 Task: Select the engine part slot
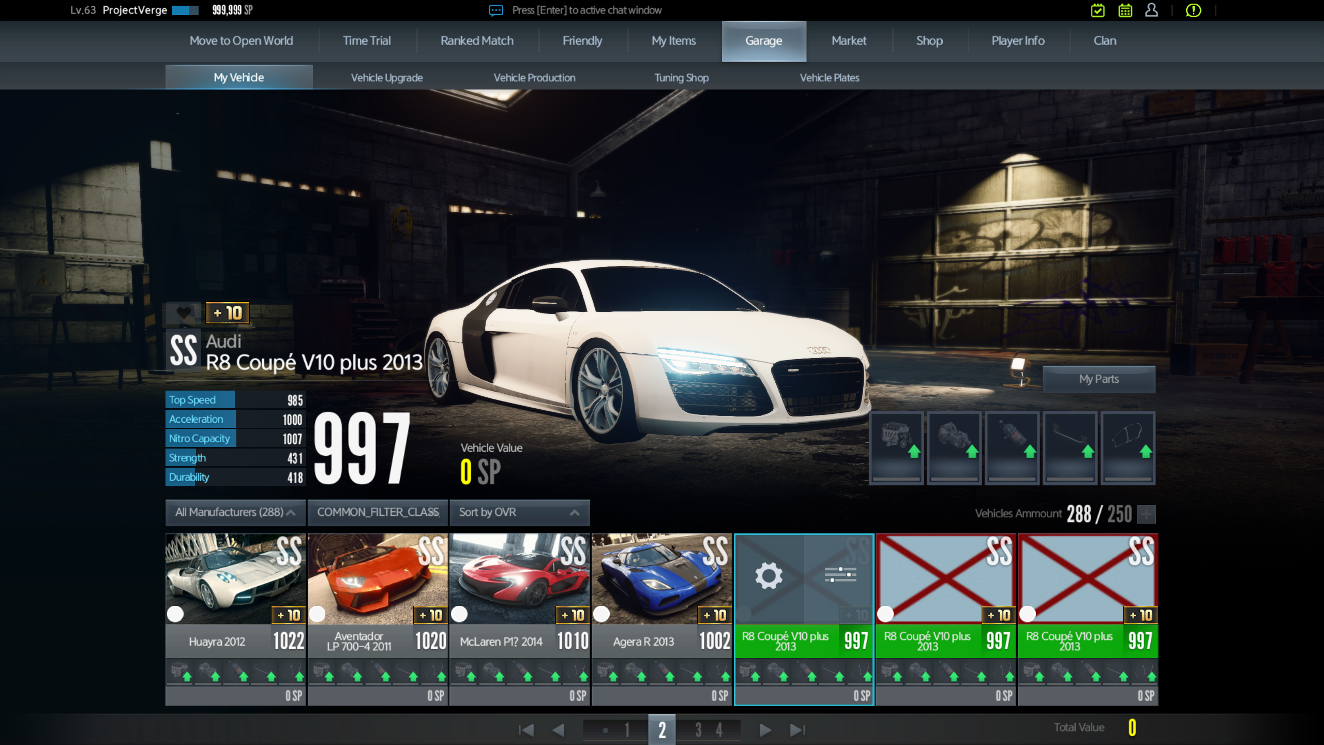coord(896,448)
